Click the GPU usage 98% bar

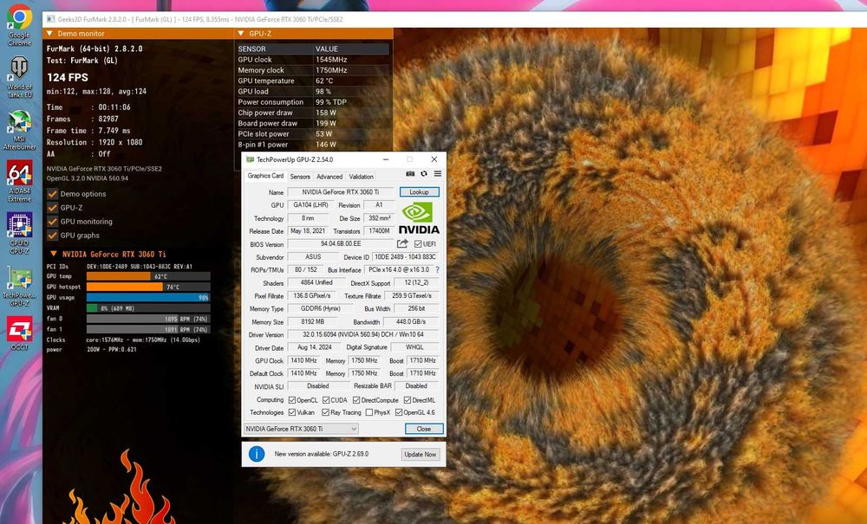click(148, 297)
